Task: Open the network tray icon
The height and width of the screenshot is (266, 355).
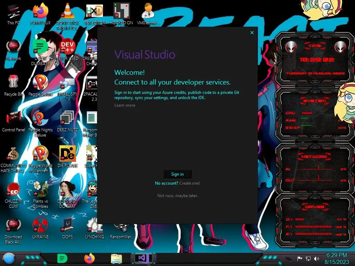Action: 308,258
